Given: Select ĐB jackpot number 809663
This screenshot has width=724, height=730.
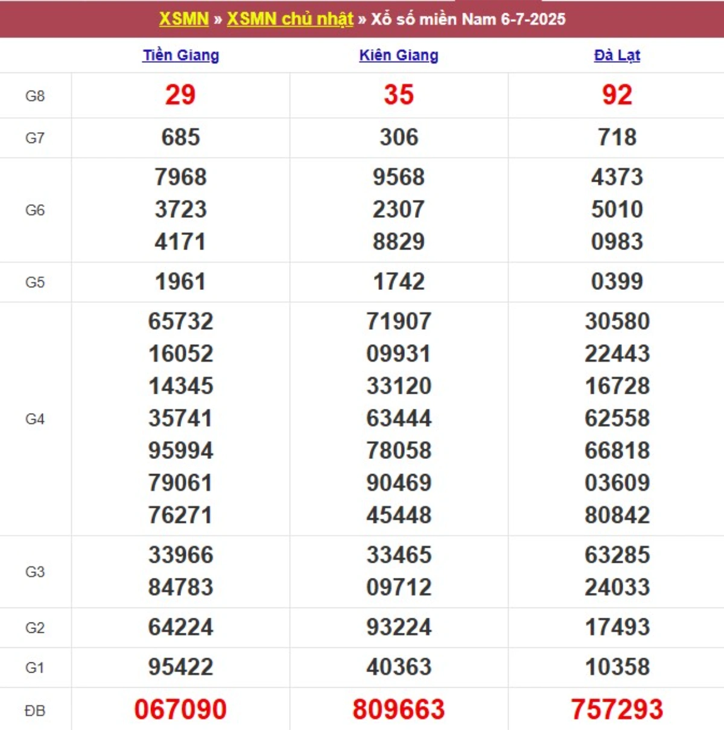Looking at the screenshot, I should point(399,709).
